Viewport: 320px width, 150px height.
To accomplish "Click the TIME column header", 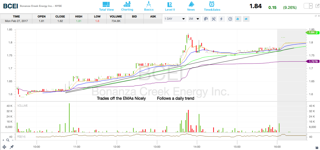I will click(16, 16).
